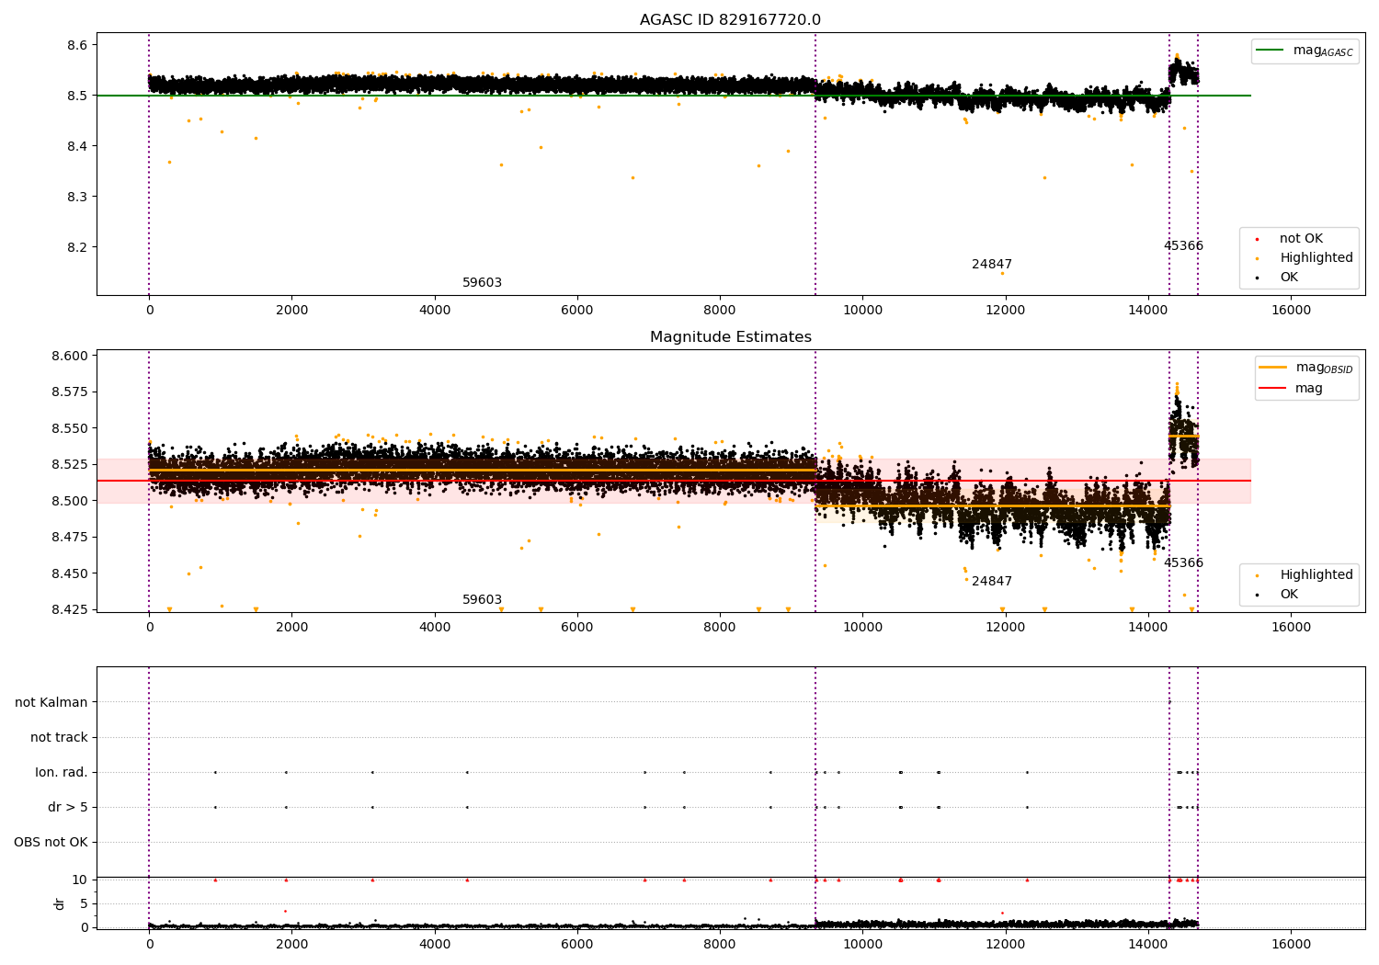
Task: Click the 59603 label in the middle plot
Action: (x=482, y=600)
